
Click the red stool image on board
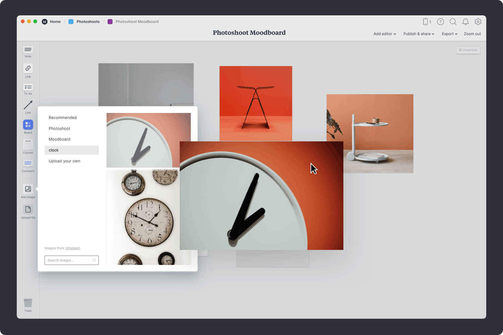coord(256,103)
